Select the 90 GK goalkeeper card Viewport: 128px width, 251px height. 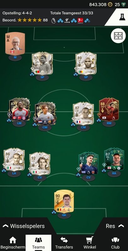pos(64,201)
